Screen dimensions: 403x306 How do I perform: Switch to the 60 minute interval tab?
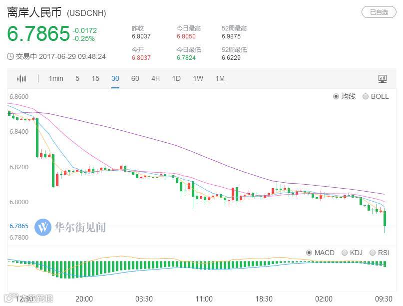point(135,78)
